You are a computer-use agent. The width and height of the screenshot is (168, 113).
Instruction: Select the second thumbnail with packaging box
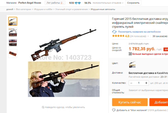(x=13, y=32)
